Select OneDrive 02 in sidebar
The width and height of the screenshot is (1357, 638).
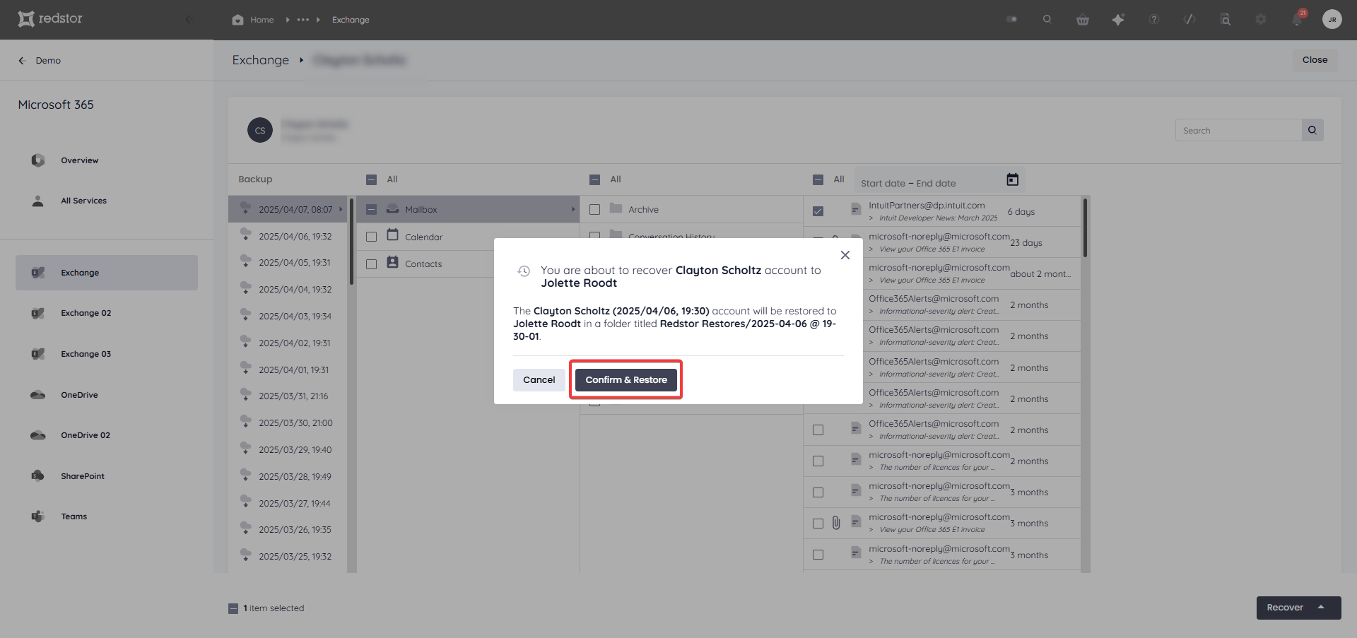[x=85, y=435]
